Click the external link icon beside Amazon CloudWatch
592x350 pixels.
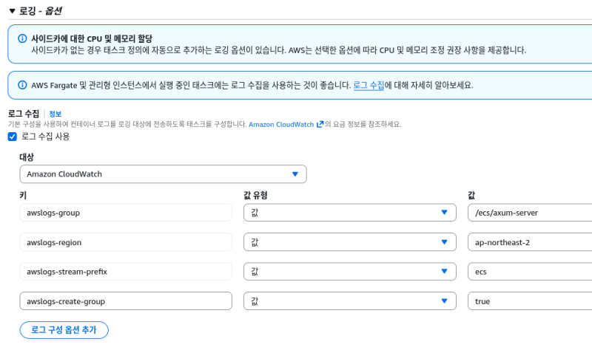point(320,125)
